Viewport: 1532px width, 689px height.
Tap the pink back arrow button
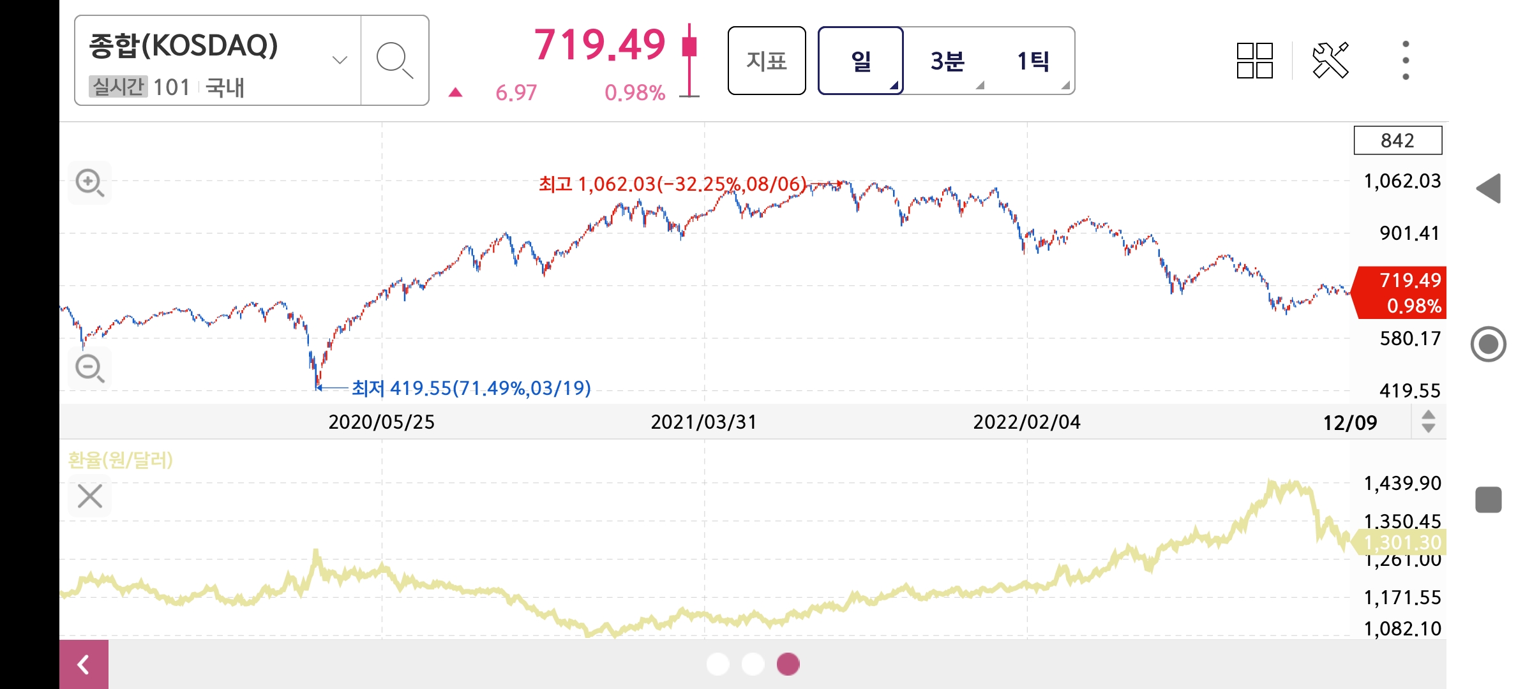(84, 665)
